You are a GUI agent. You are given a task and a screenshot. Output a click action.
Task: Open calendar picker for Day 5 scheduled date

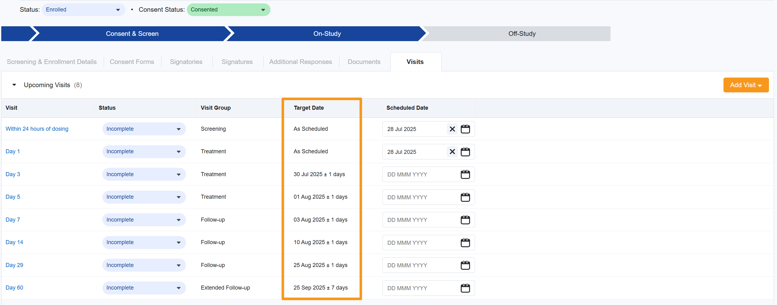pyautogui.click(x=465, y=197)
